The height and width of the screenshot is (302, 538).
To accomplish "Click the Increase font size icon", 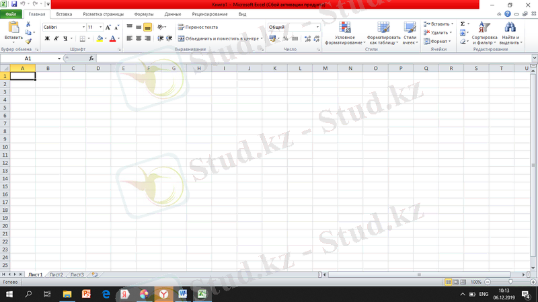I will 108,27.
